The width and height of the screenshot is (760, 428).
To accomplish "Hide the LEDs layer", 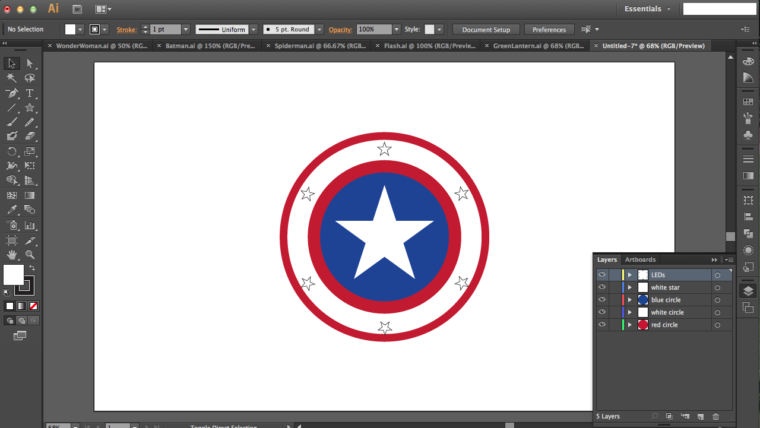I will click(x=602, y=275).
